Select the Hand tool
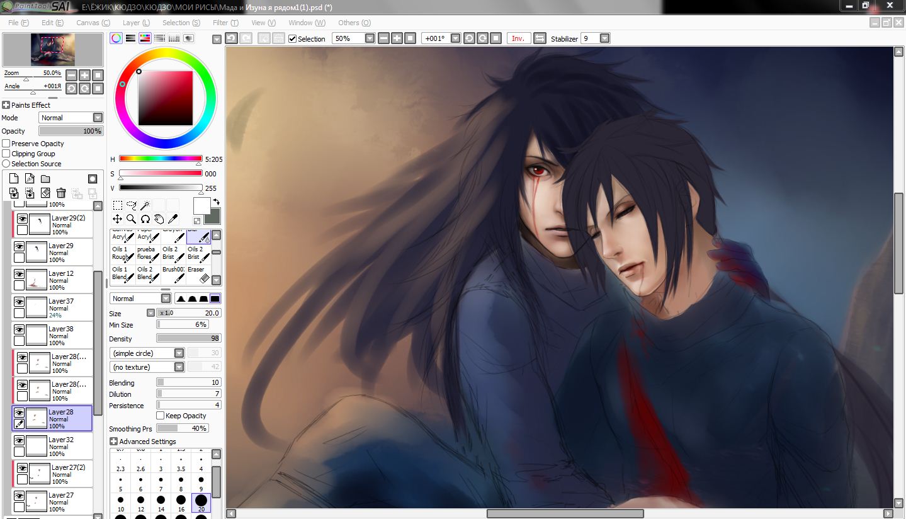This screenshot has width=906, height=519. point(159,219)
